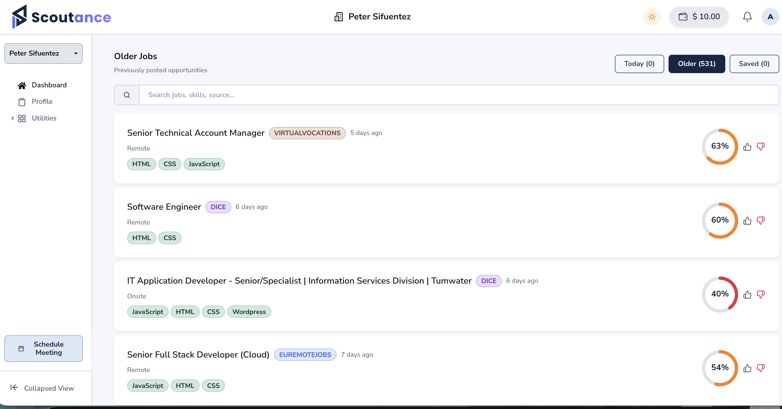Screen dimensions: 782x409
Task: Click the Dashboard home icon
Action: coord(22,86)
